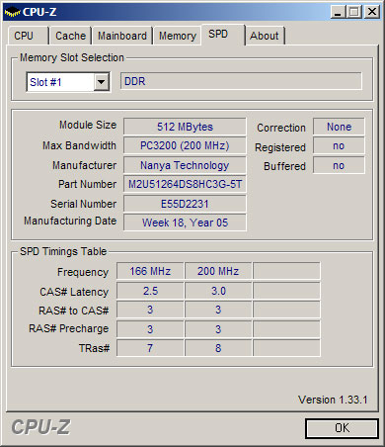Click the 200 MHz frequency cell
385x447 pixels.
point(218,271)
